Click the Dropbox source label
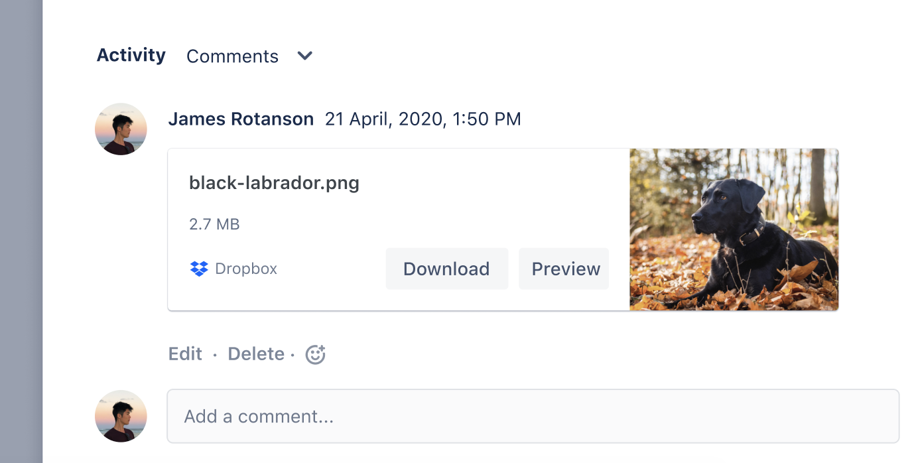The height and width of the screenshot is (463, 910). (246, 269)
